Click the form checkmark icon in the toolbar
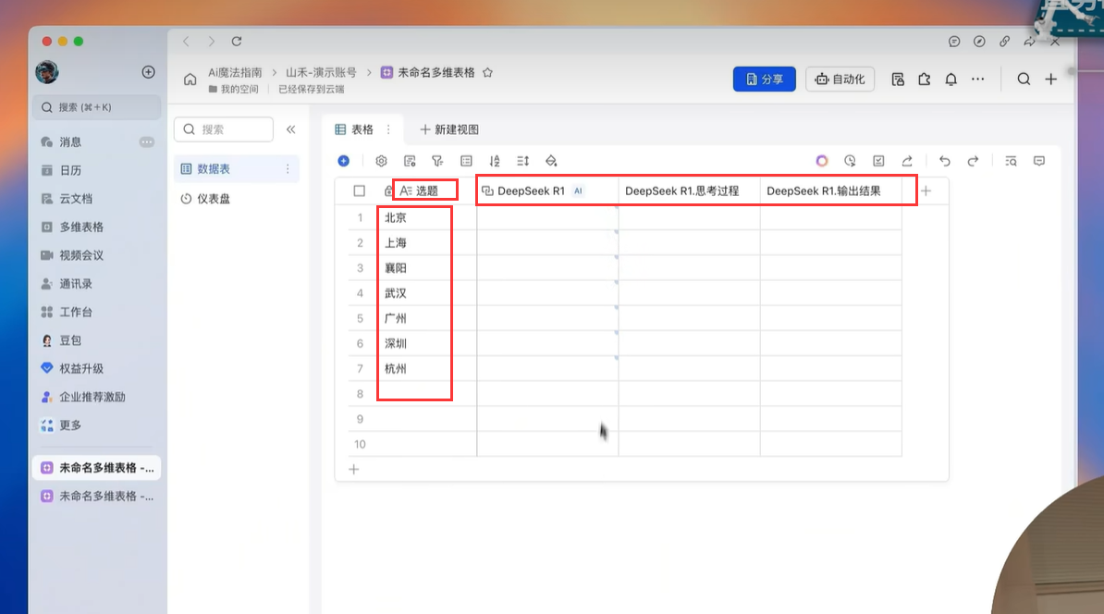Viewport: 1104px width, 614px height. (878, 161)
